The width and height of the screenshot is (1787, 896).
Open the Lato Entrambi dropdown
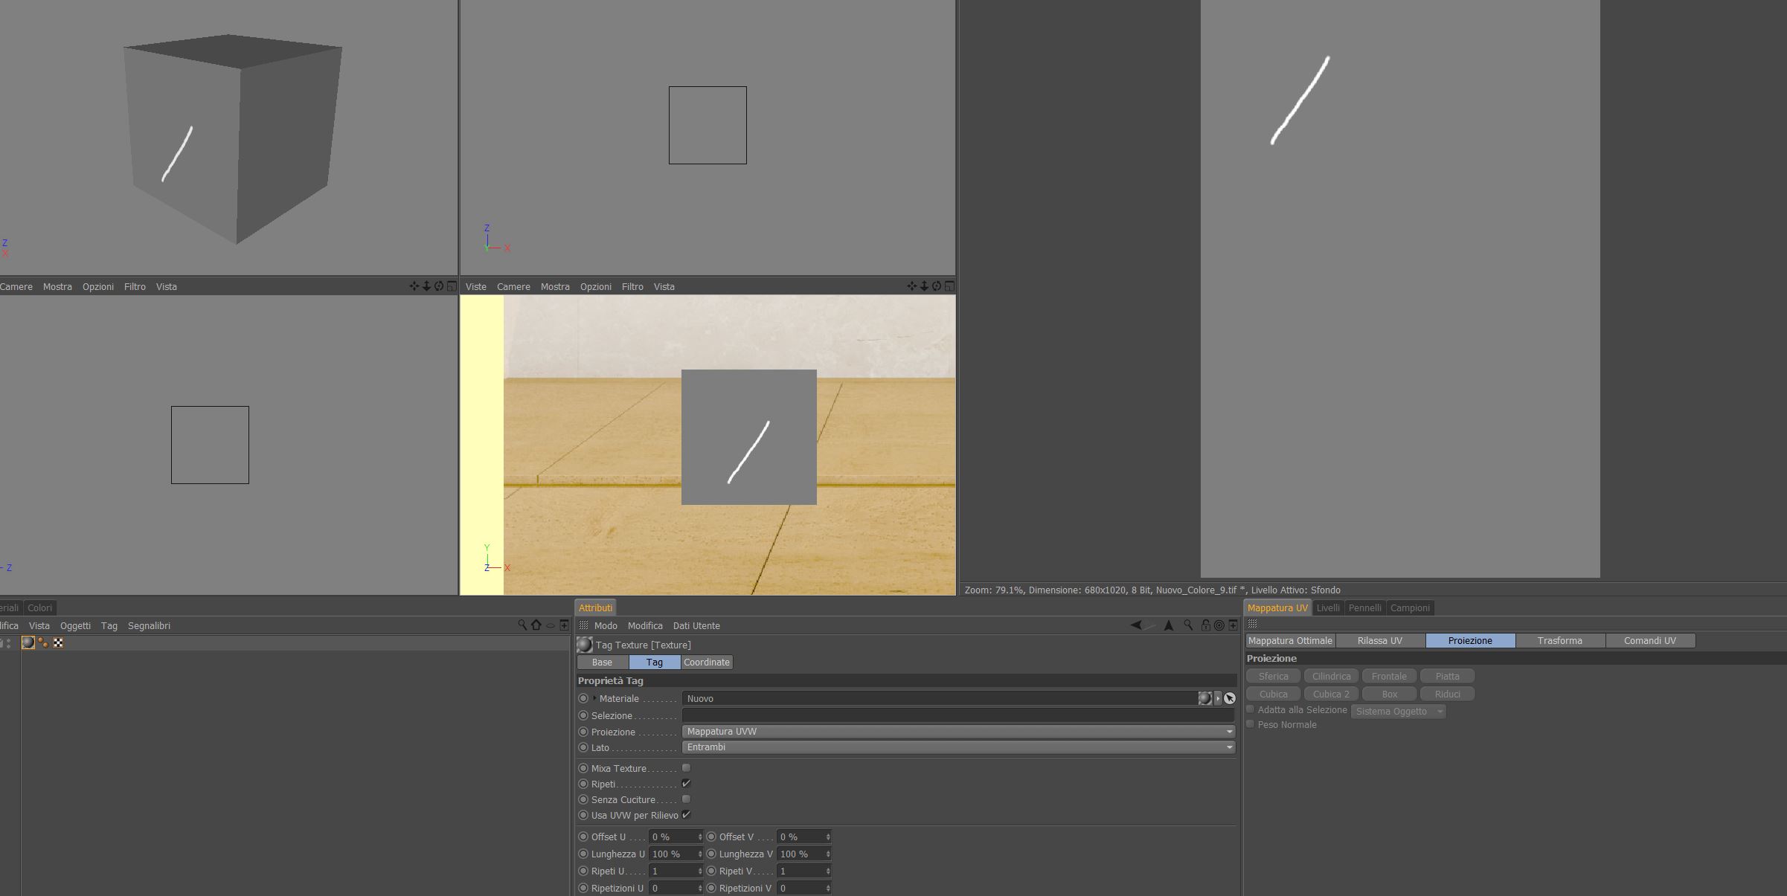click(957, 747)
